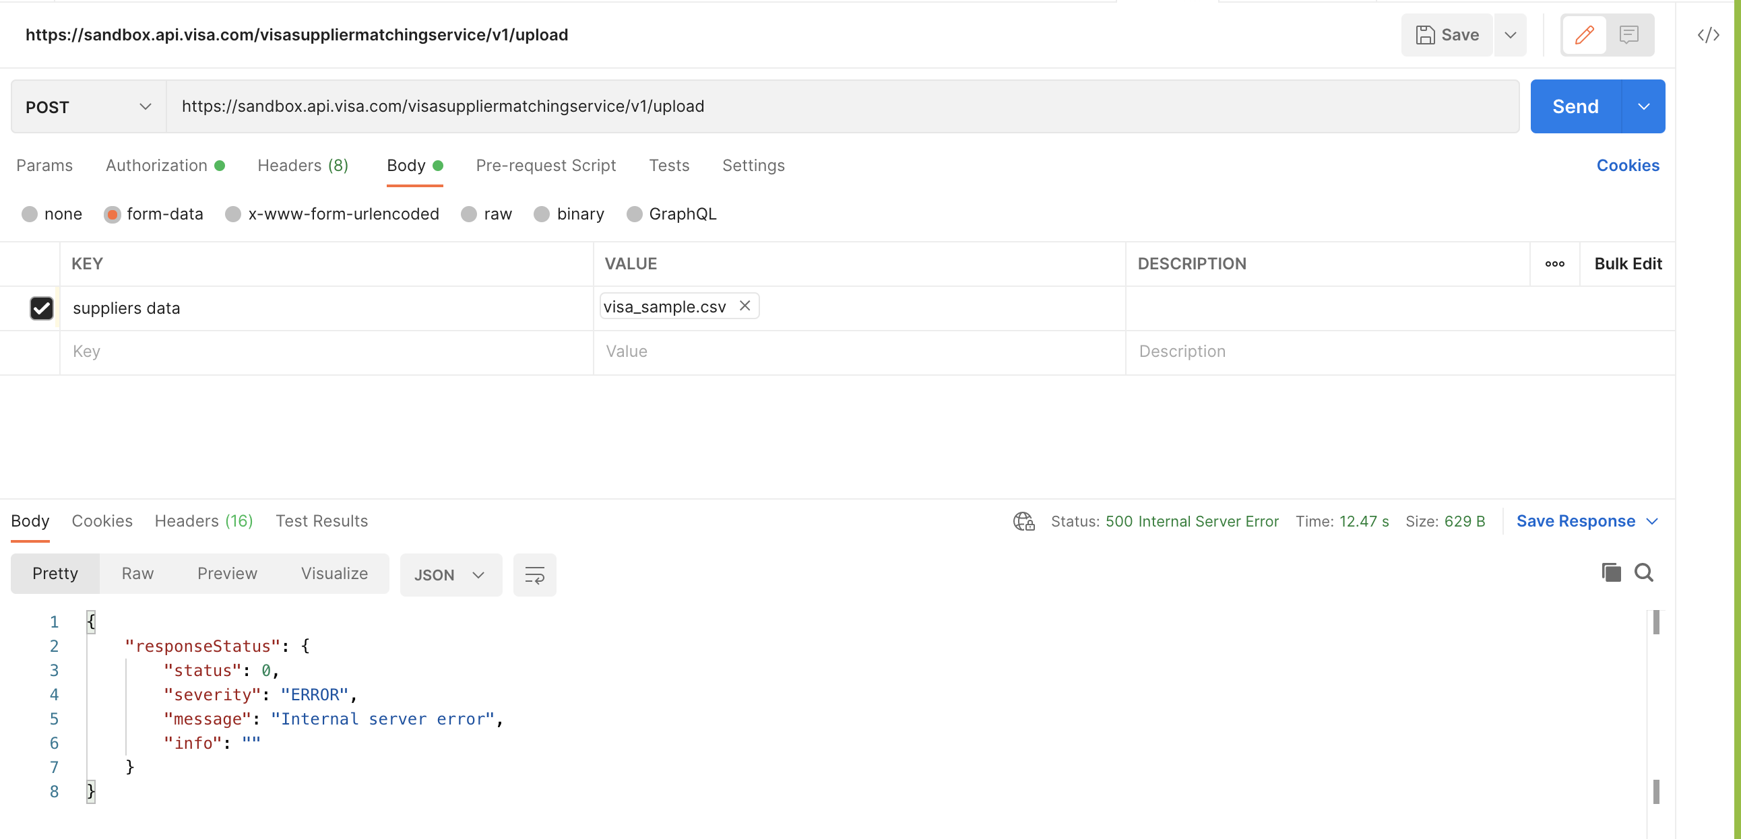1741x839 pixels.
Task: Click Save Response
Action: 1575,521
